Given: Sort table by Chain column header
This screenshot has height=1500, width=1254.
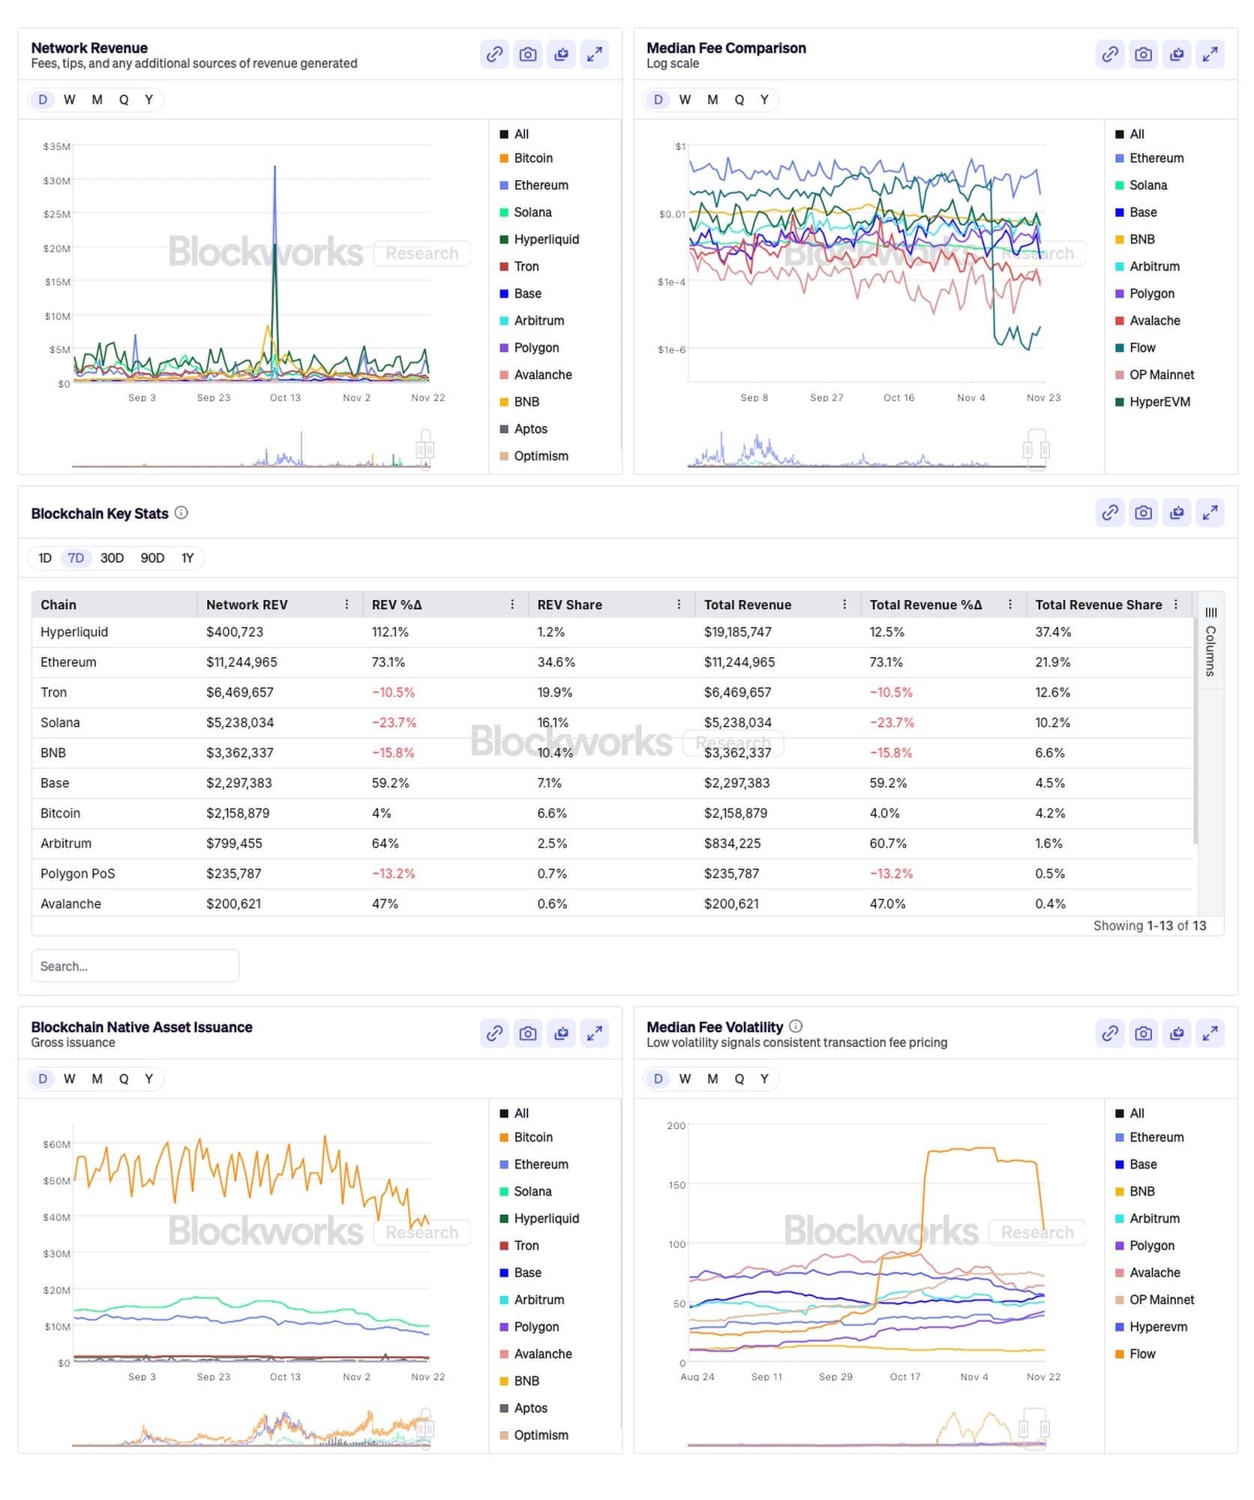Looking at the screenshot, I should click(x=58, y=604).
